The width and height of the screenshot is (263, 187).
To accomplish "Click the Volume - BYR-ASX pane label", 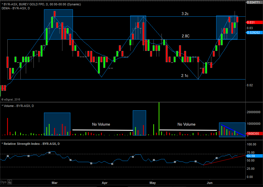I will pos(18,106).
